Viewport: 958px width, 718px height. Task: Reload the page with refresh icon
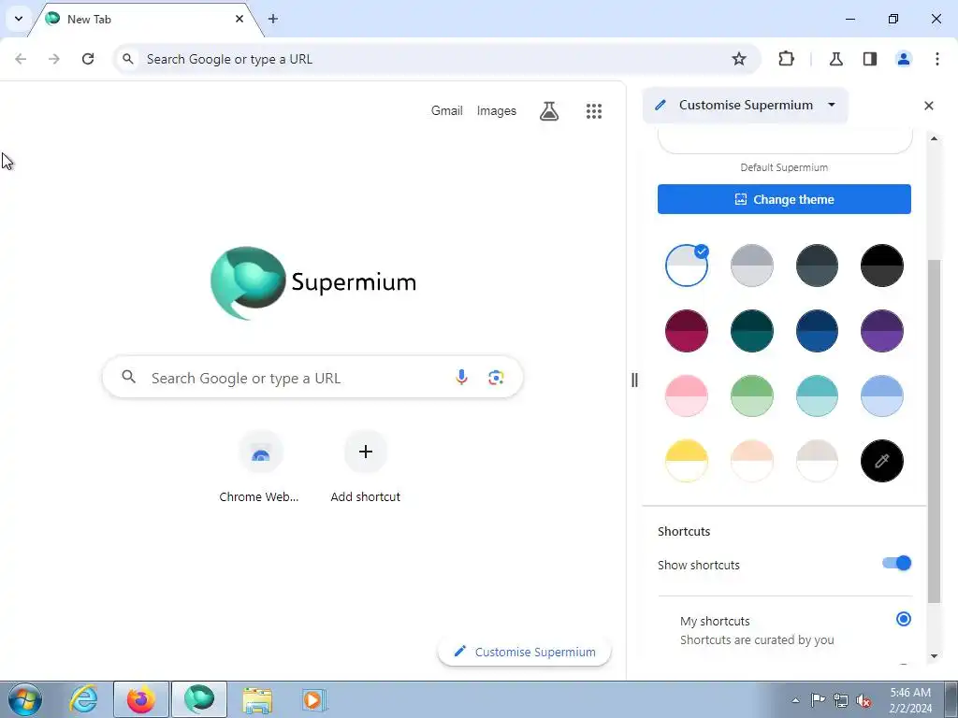coord(88,59)
